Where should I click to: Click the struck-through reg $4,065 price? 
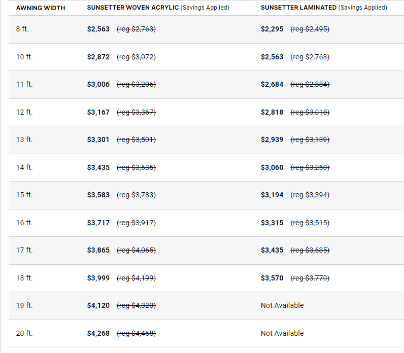(x=136, y=250)
